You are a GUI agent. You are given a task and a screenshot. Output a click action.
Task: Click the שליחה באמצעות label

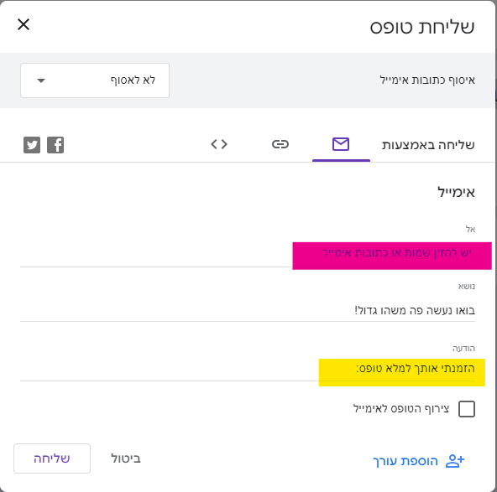pos(428,145)
